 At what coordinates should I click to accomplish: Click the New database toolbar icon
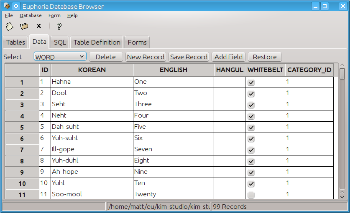[9, 26]
